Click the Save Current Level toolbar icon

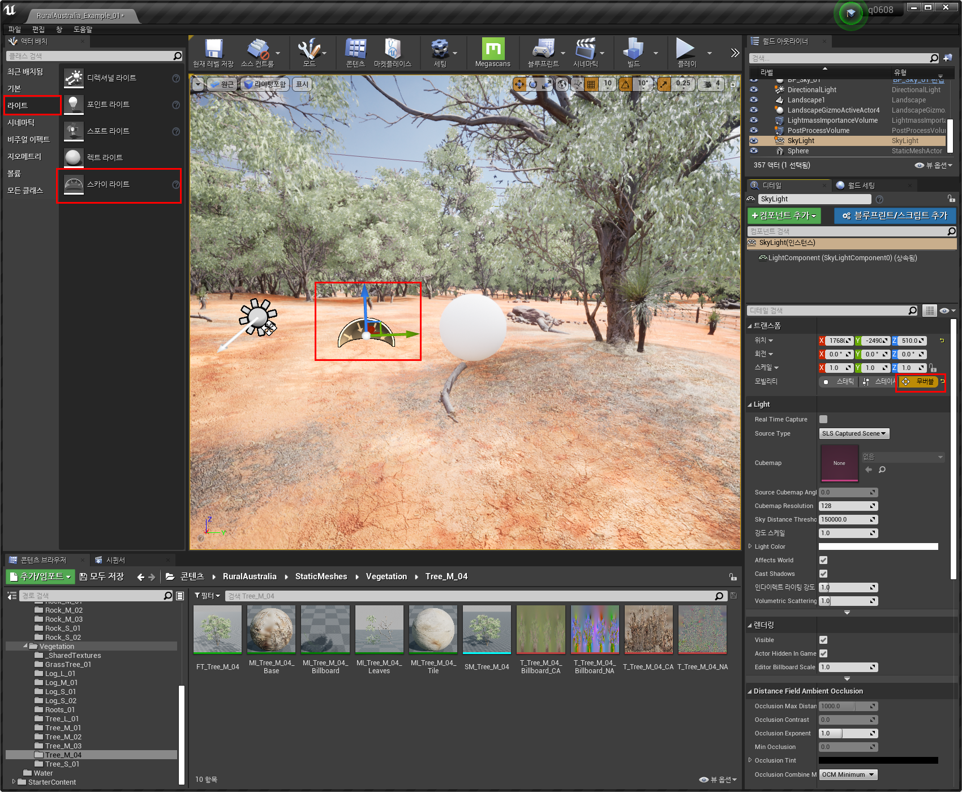click(213, 53)
